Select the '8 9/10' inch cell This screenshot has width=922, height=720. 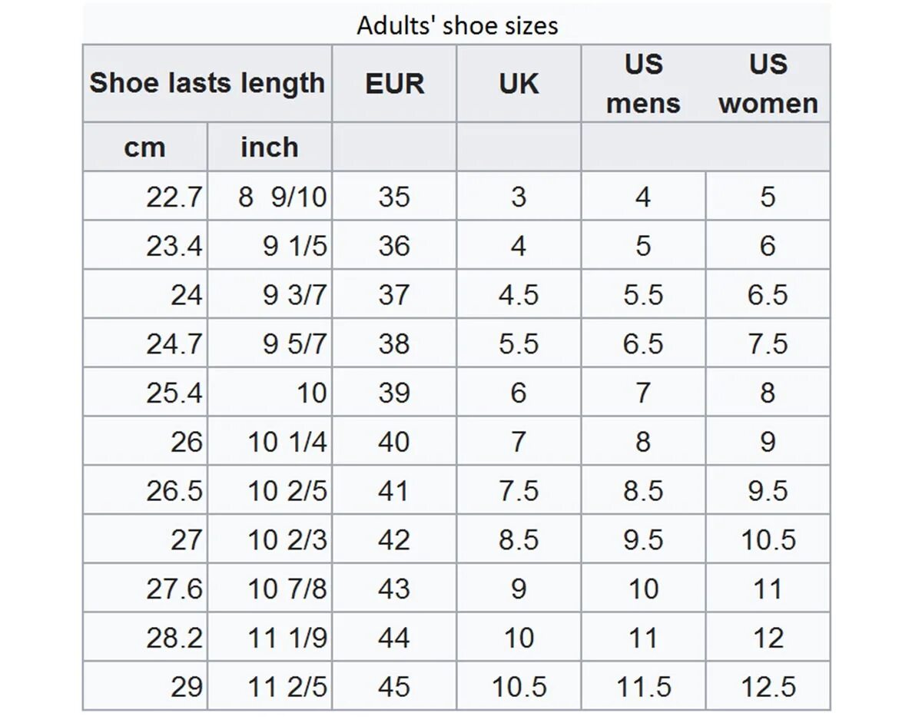coord(282,197)
